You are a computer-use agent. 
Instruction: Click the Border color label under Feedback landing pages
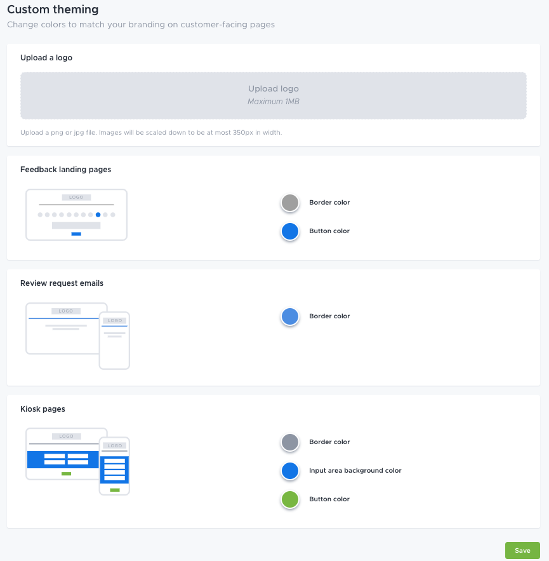coord(329,202)
